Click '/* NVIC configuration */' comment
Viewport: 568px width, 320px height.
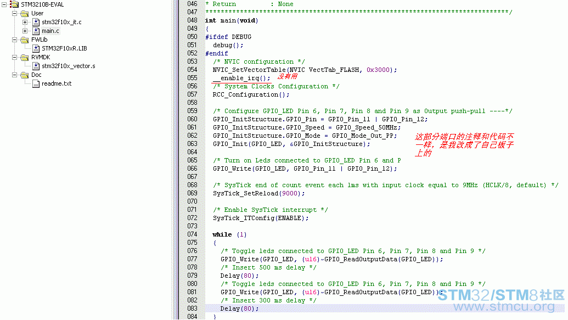coord(259,61)
